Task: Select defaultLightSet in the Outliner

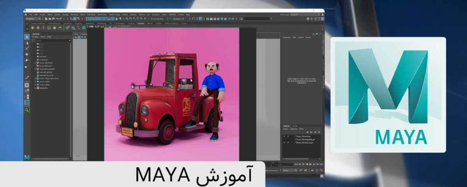Action: (x=46, y=72)
